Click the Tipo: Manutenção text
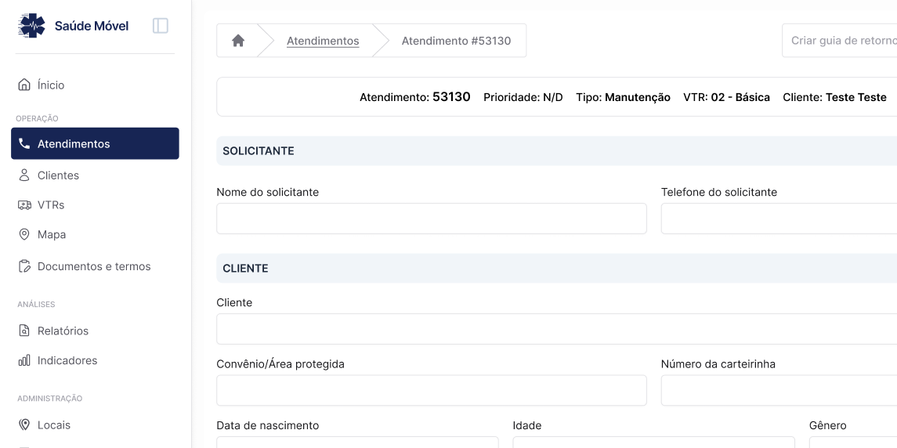This screenshot has width=897, height=448. [x=623, y=97]
